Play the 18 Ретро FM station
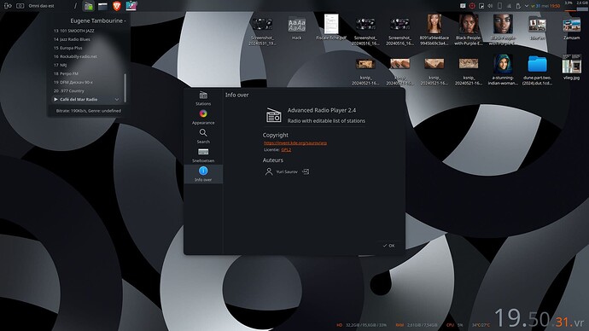Viewport: 589px width, 331px height. point(87,74)
